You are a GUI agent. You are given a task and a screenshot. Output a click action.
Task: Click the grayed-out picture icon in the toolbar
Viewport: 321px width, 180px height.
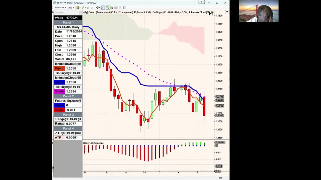point(116,7)
